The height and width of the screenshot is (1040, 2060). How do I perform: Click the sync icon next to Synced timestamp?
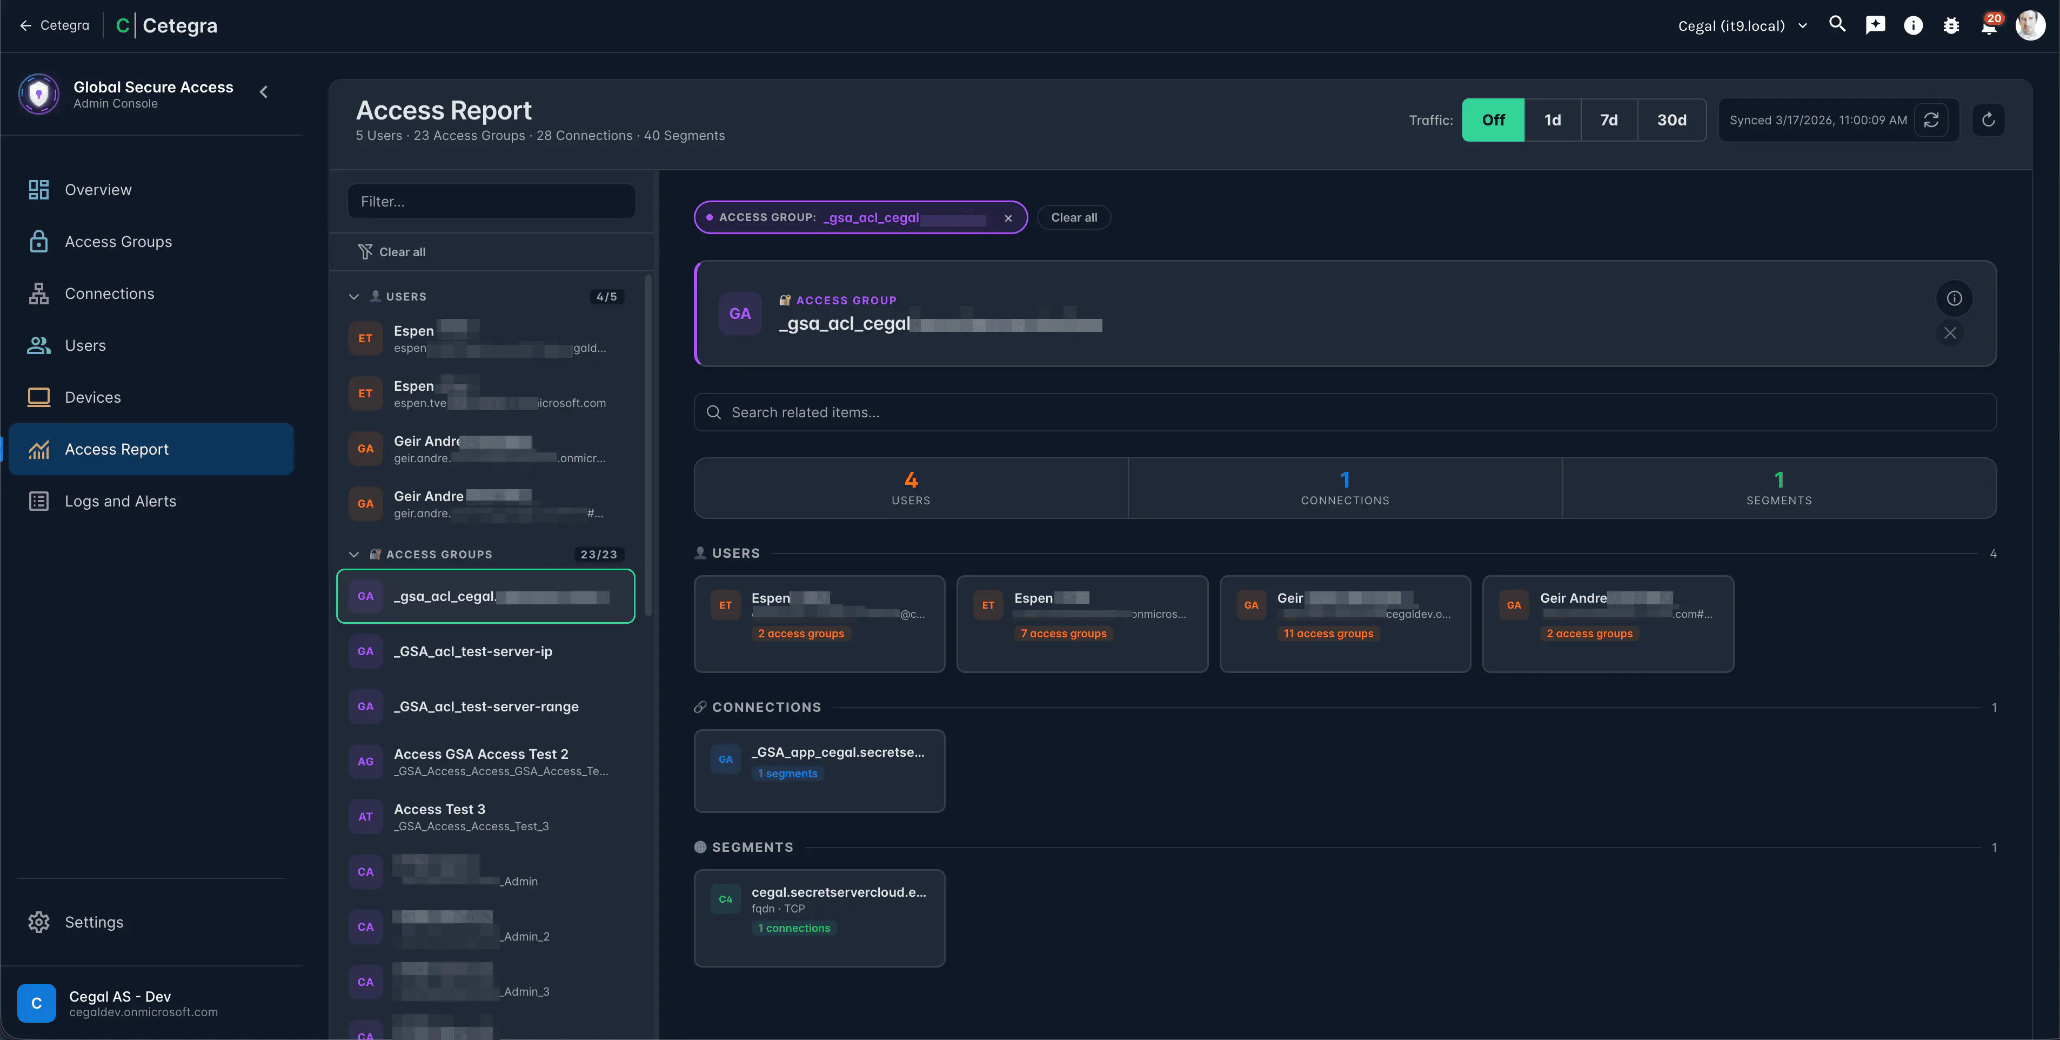[x=1931, y=120]
